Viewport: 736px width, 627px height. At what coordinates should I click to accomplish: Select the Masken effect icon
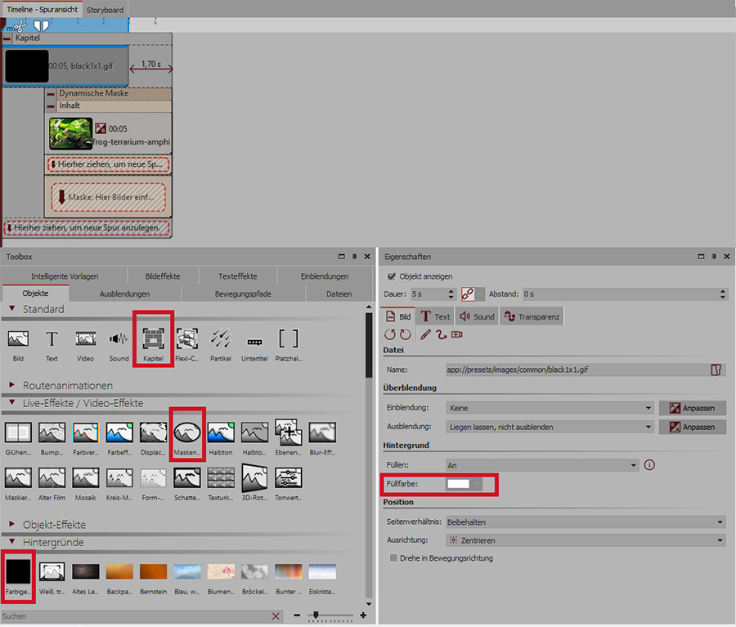187,433
